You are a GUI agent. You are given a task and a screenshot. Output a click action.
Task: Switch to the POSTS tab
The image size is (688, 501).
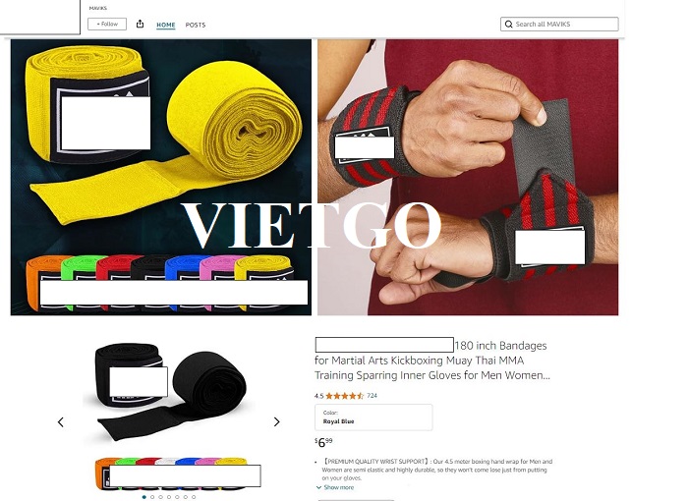[196, 25]
